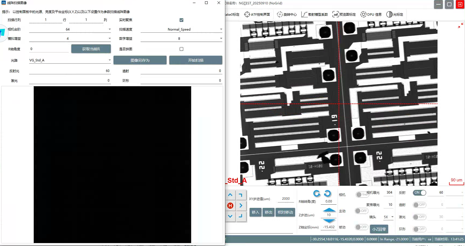Click the 开始扫描 button
The image size is (465, 246).
pyautogui.click(x=196, y=60)
